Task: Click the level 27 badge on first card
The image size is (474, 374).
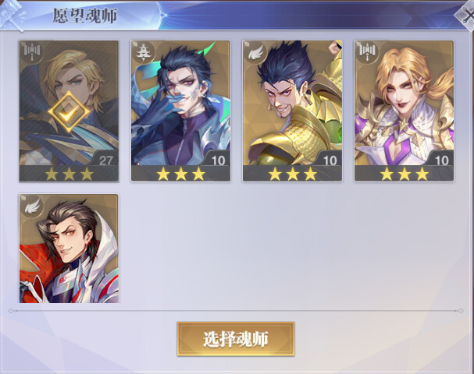Action: click(x=105, y=160)
